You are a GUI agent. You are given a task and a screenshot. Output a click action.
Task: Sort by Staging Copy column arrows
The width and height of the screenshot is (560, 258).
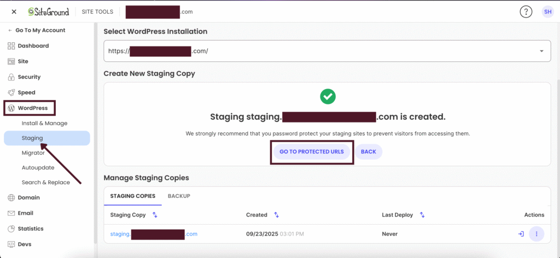pyautogui.click(x=155, y=215)
